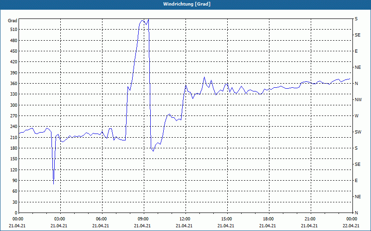The image size is (371, 231).
Task: Click the 270 y-axis value
Action: 13,116
